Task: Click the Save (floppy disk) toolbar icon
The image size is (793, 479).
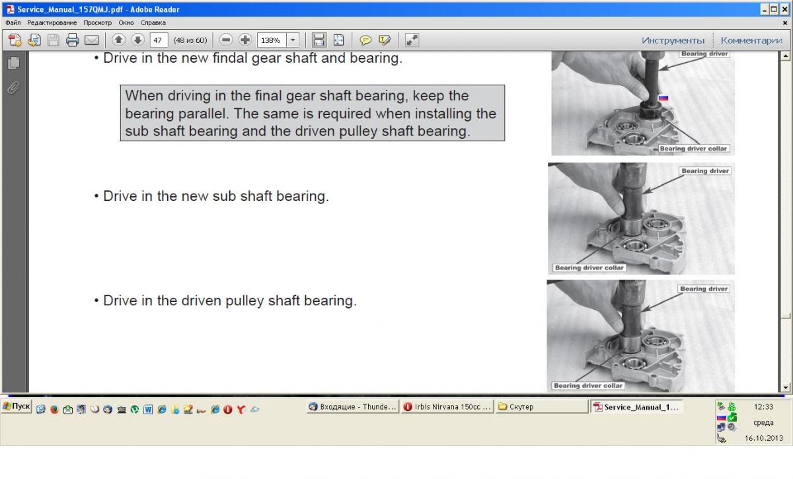Action: click(x=53, y=40)
